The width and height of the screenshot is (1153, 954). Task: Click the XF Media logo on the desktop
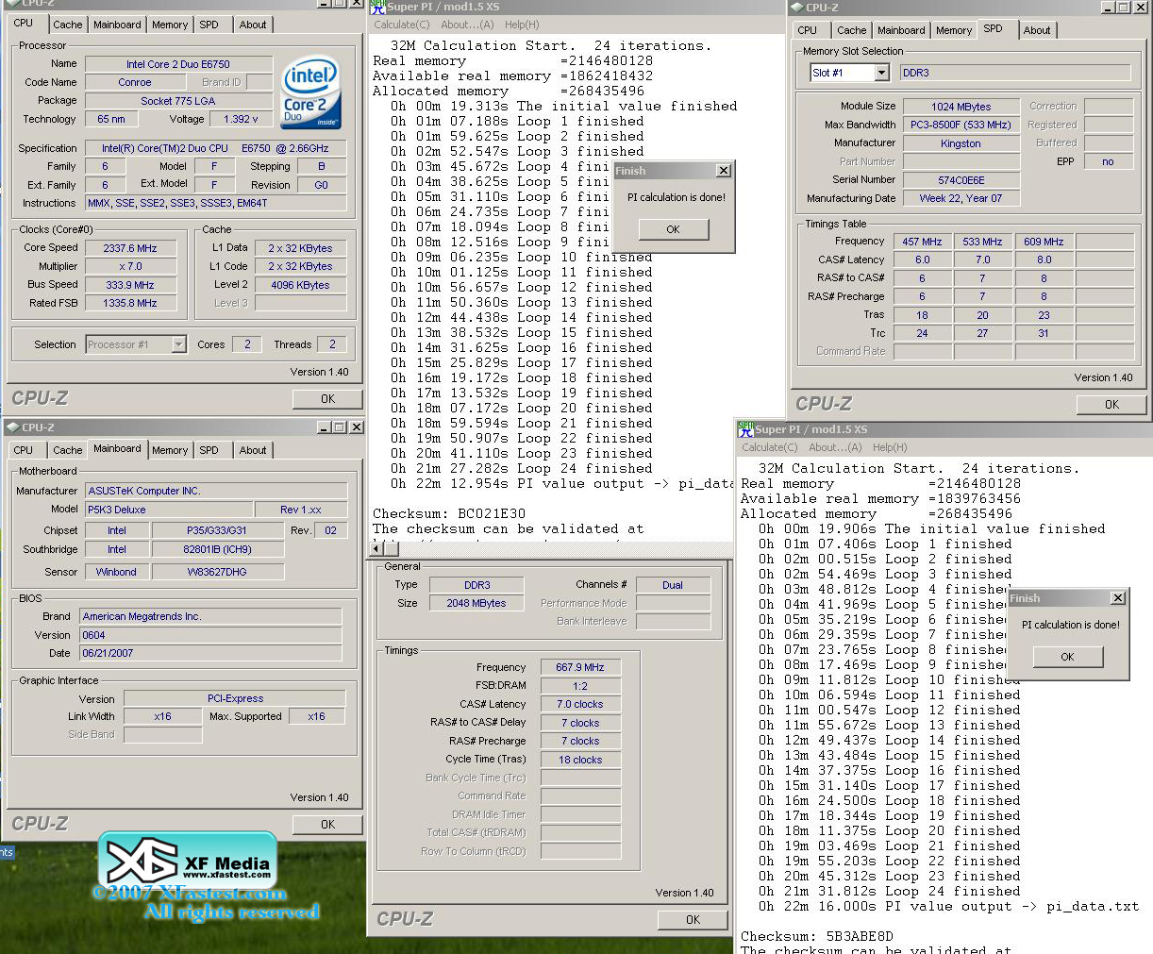tap(188, 861)
